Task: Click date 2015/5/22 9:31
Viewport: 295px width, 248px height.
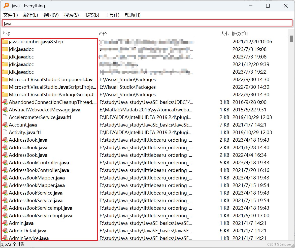Action: coord(249,110)
